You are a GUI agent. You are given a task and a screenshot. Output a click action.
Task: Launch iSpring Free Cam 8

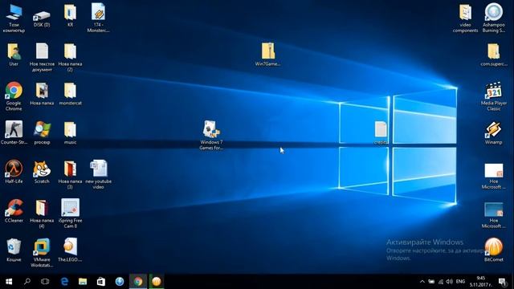point(70,214)
